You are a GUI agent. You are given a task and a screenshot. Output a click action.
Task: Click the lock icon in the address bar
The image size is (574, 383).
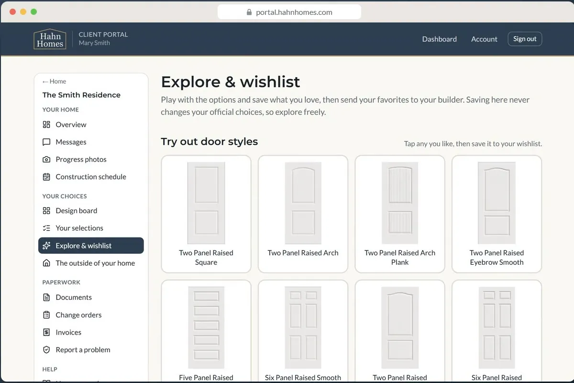coord(249,12)
